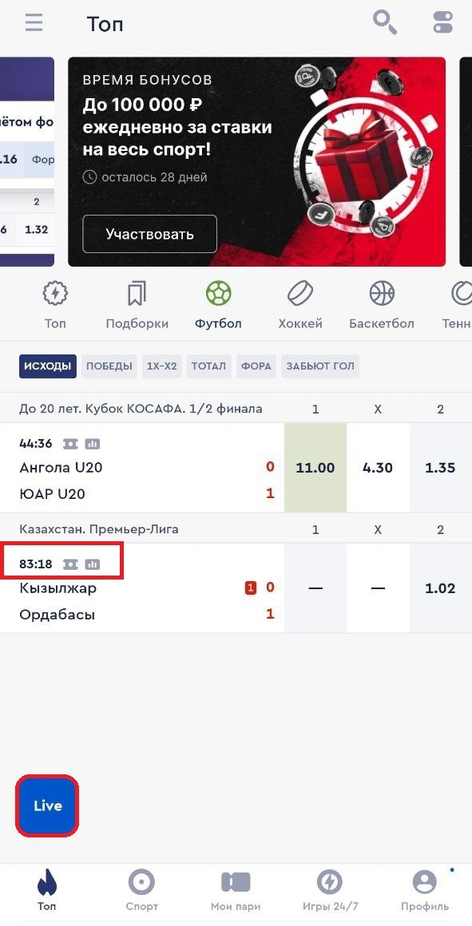Image resolution: width=472 pixels, height=926 pixels.
Task: Go to Профиль in the bottom bar
Action: pos(424,892)
